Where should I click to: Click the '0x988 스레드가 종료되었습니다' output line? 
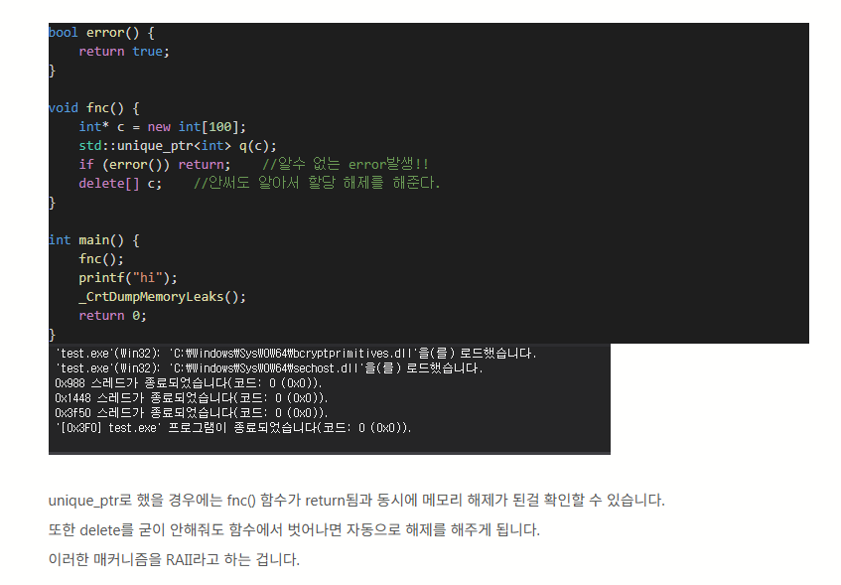[189, 383]
